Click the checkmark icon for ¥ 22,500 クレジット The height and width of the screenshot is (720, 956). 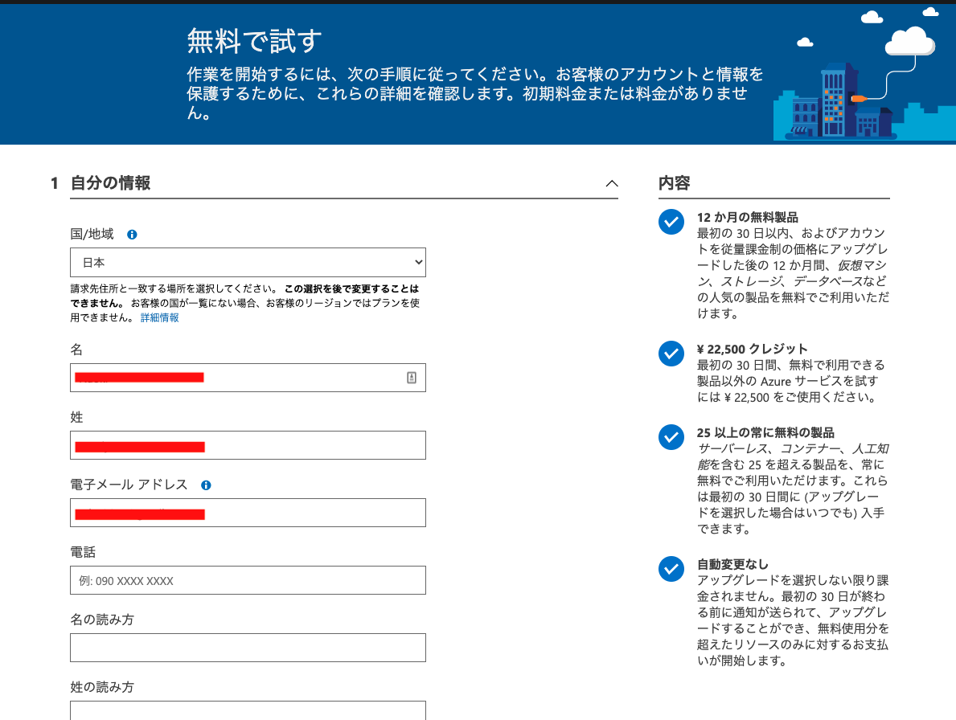tap(671, 354)
